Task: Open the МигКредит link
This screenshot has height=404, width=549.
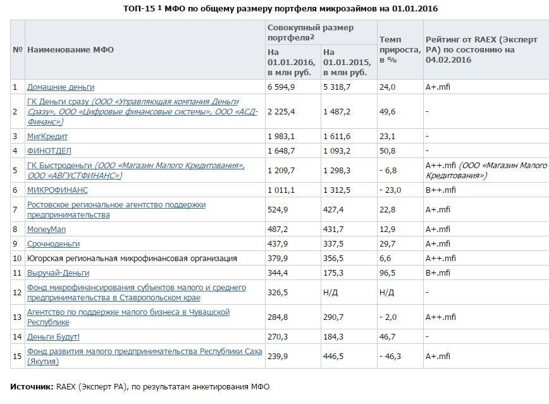Action: click(x=47, y=136)
